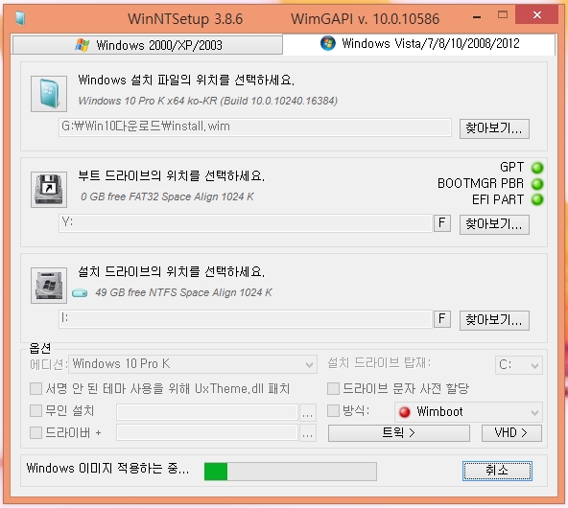This screenshot has height=508, width=568.
Task: Click the drivers folder path field
Action: pos(207,432)
